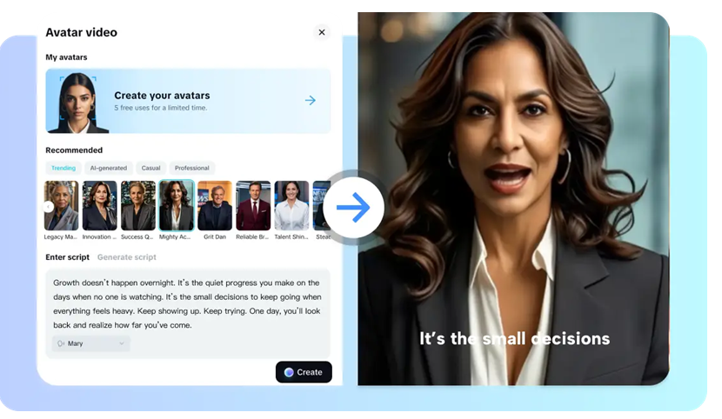This screenshot has height=419, width=722.
Task: Click the orb icon in Create button
Action: [289, 373]
